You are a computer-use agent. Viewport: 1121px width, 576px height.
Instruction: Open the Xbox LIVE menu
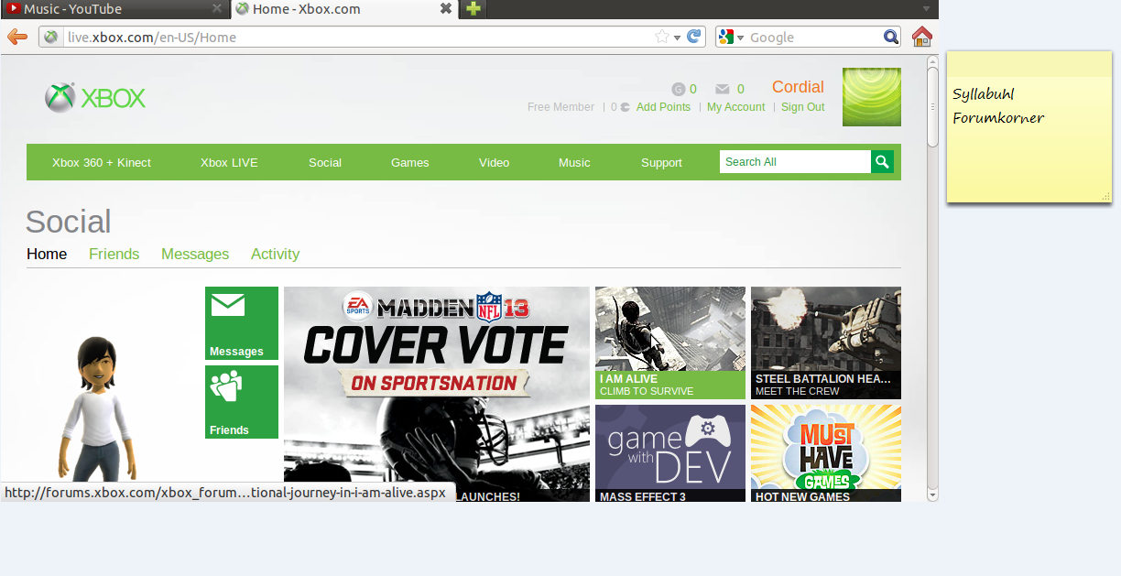click(x=229, y=162)
